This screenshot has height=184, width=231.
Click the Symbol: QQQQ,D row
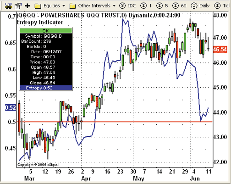pos(46,36)
